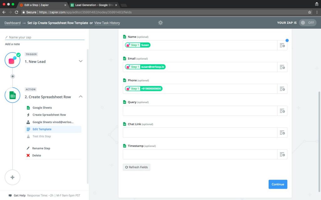Screen dimensions: 321x200
Task: Click the Name your zap field
Action: (x=45, y=37)
